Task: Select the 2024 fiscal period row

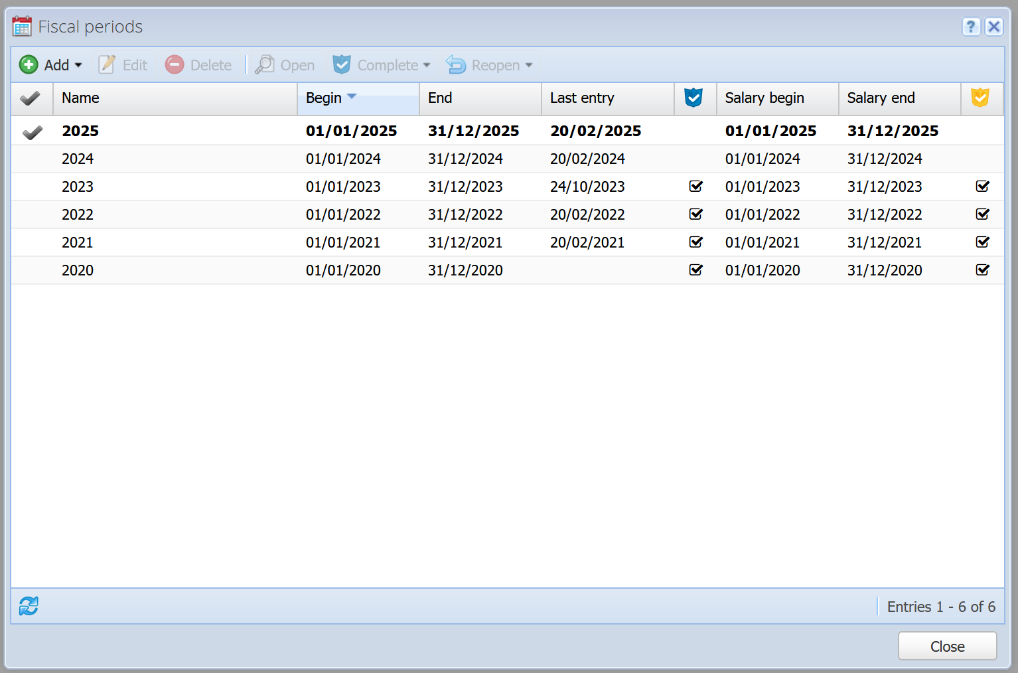Action: pos(507,159)
